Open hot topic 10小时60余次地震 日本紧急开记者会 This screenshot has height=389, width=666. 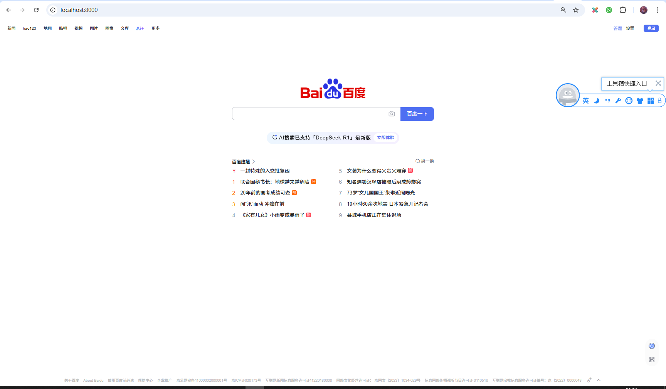(388, 204)
